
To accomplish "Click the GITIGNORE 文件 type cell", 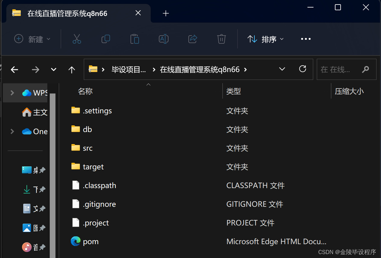I will 255,204.
